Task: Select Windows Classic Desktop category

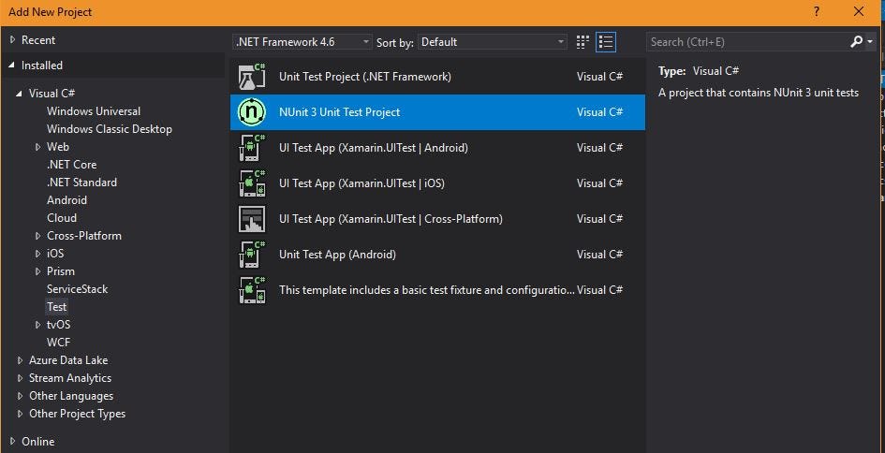Action: click(x=109, y=129)
